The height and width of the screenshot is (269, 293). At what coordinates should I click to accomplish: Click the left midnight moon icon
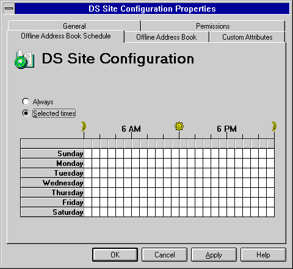point(84,126)
